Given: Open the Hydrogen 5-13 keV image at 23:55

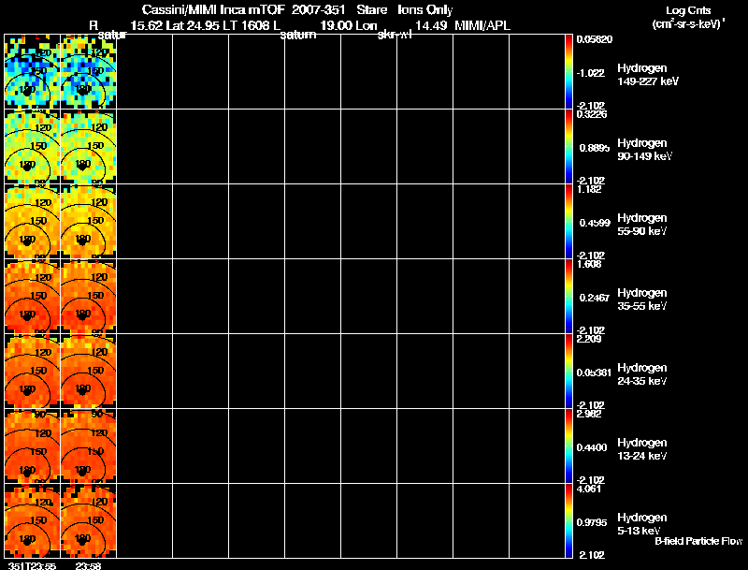Looking at the screenshot, I should click(32, 520).
